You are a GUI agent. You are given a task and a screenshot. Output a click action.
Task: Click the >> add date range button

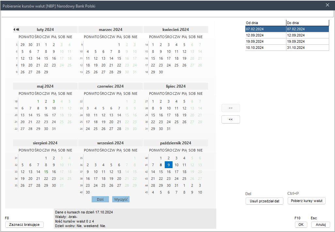click(x=231, y=108)
